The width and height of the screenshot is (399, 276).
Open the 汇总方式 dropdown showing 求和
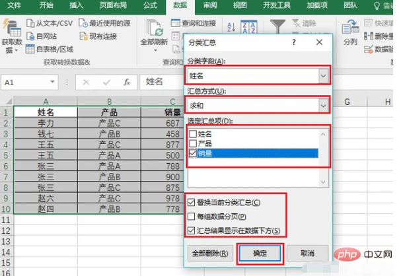(322, 104)
